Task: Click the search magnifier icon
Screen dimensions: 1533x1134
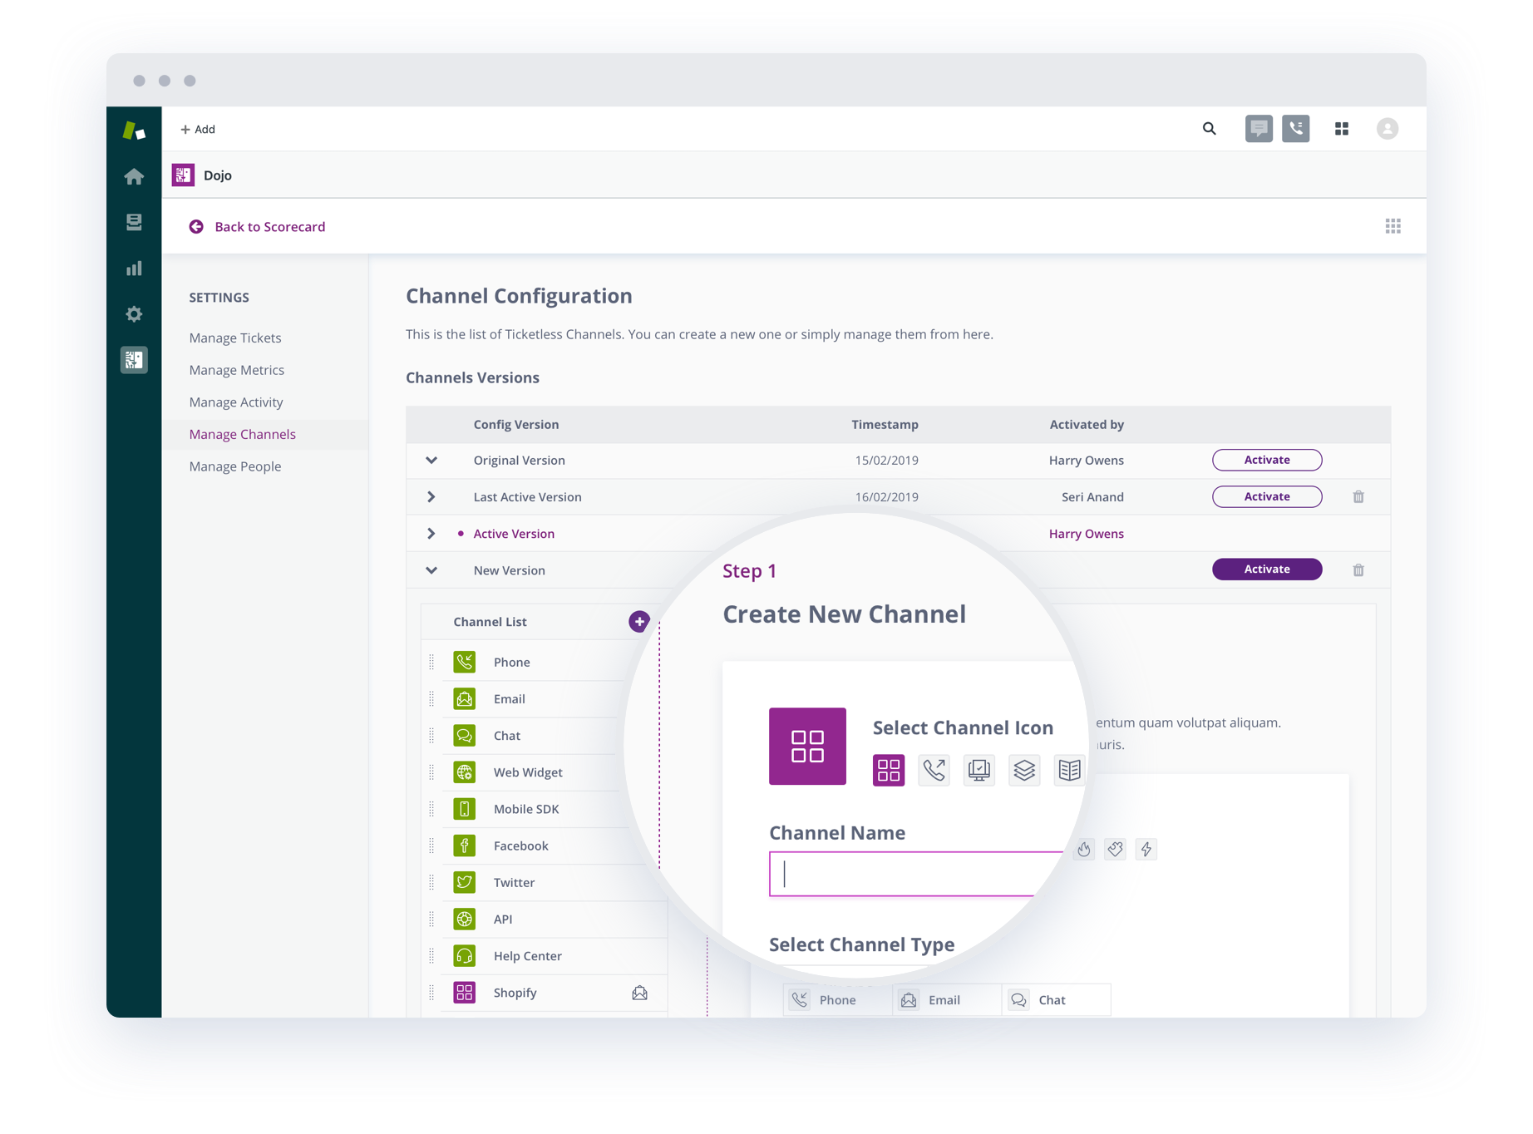Action: (1209, 129)
